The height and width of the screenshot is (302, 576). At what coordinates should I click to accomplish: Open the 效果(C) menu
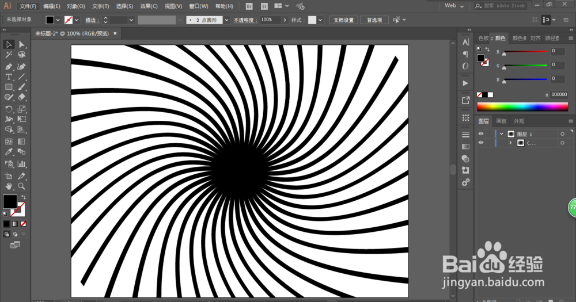tap(149, 6)
